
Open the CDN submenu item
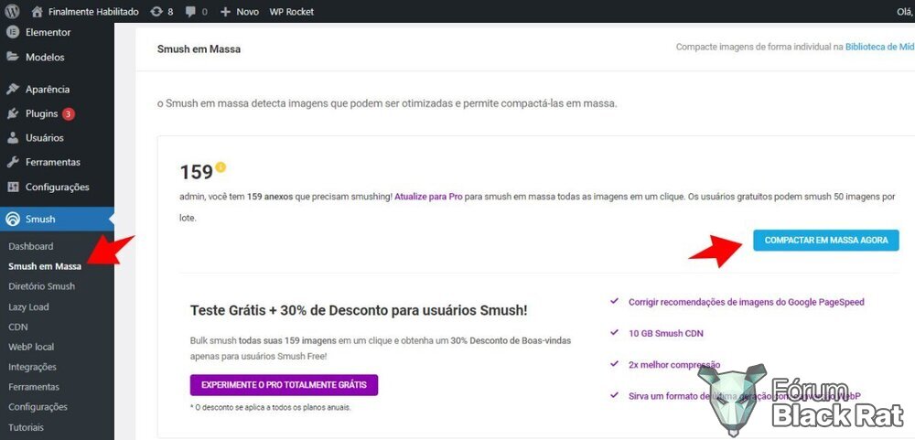click(x=18, y=327)
